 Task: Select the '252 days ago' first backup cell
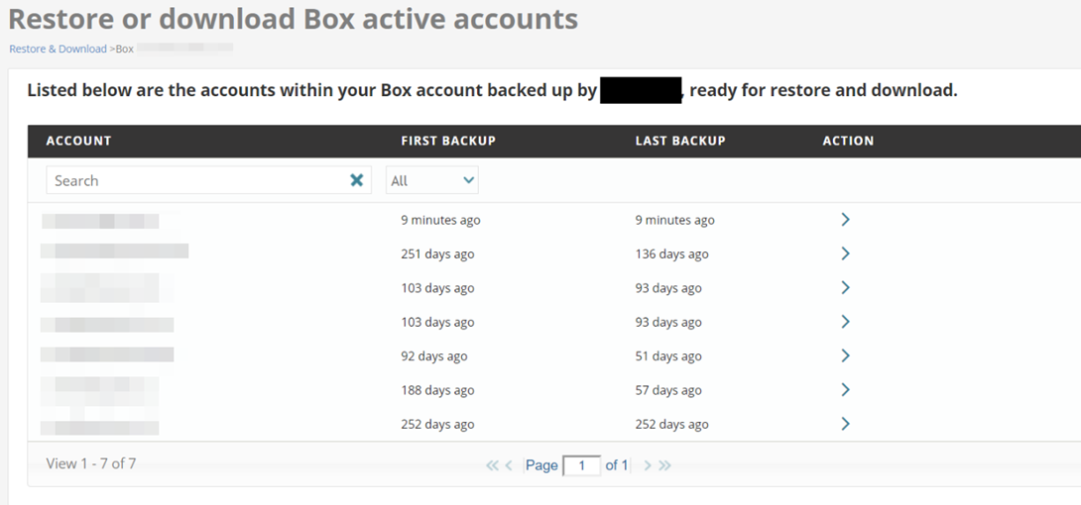coord(437,425)
